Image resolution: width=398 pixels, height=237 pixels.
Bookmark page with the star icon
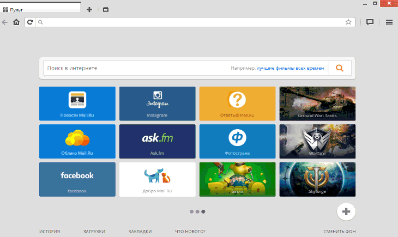coord(348,22)
